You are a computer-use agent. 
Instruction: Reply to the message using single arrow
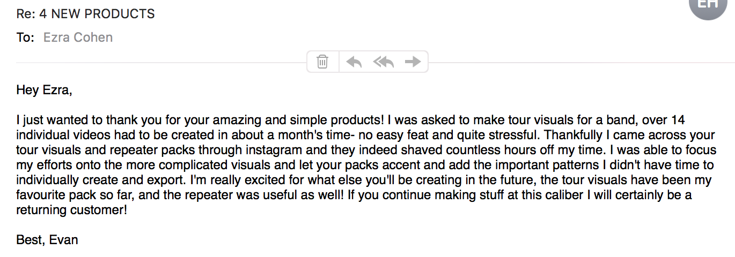(x=354, y=62)
